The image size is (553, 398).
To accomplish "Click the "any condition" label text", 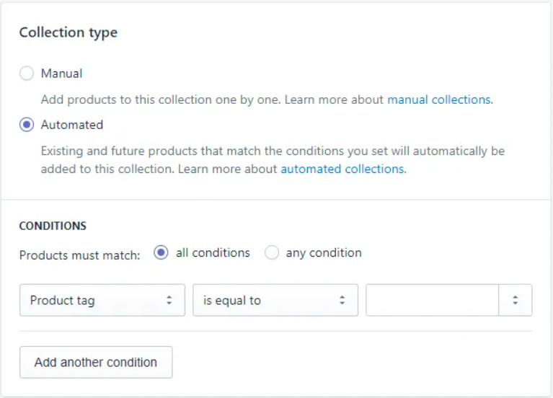I will click(324, 253).
